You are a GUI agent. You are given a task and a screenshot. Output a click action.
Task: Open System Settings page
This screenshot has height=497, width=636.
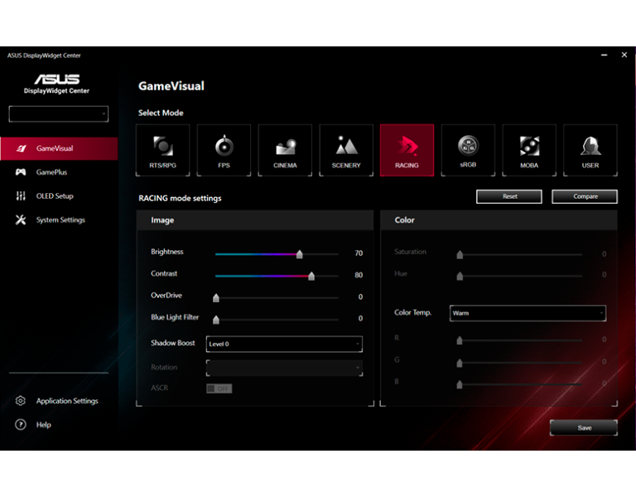point(59,220)
